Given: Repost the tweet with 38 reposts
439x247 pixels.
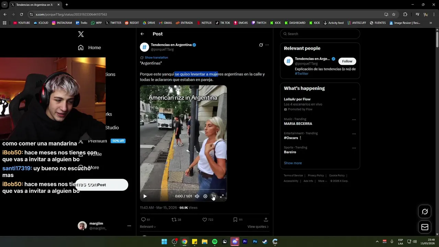Looking at the screenshot, I should point(176,220).
